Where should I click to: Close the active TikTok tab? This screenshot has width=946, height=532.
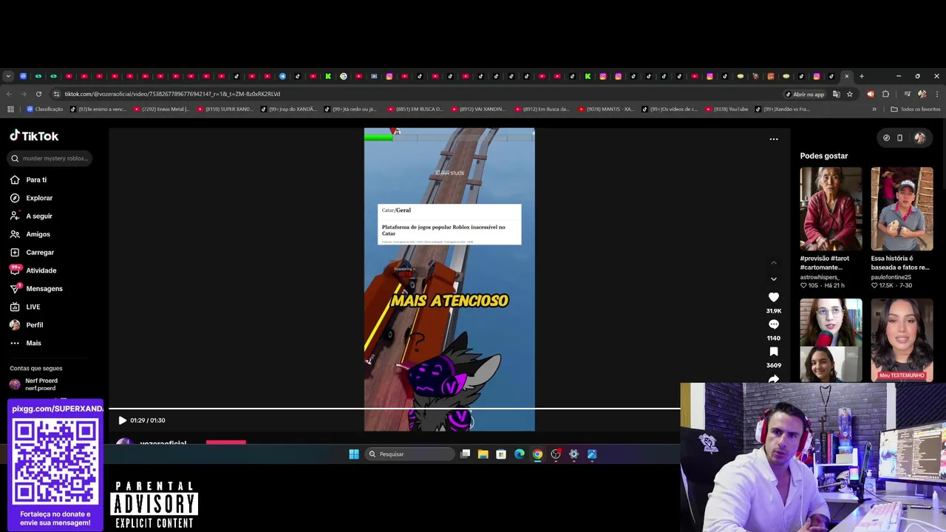coord(847,76)
